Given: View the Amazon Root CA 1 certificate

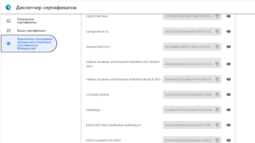Looking at the screenshot, I should click(x=228, y=46).
